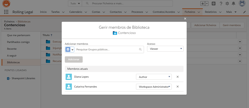Close the Gerir membros dialog

tap(185, 19)
